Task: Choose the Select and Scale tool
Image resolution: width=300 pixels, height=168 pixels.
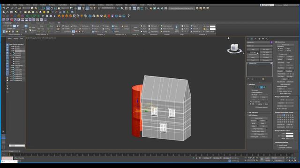Action: click(55, 8)
